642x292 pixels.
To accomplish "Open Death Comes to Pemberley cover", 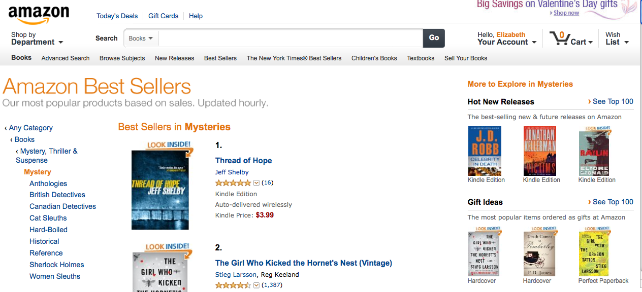I will point(539,254).
